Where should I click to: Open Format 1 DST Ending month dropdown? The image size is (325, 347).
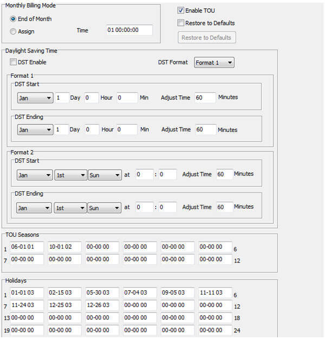35,130
